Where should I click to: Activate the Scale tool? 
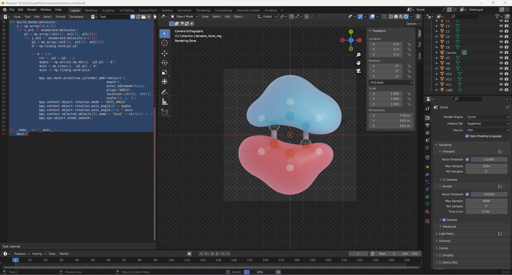pos(165,72)
